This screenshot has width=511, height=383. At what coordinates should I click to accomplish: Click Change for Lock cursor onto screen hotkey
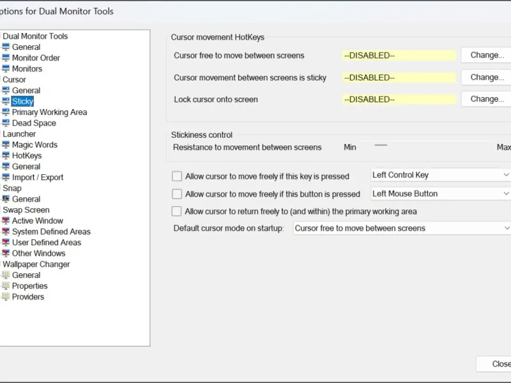click(x=486, y=99)
